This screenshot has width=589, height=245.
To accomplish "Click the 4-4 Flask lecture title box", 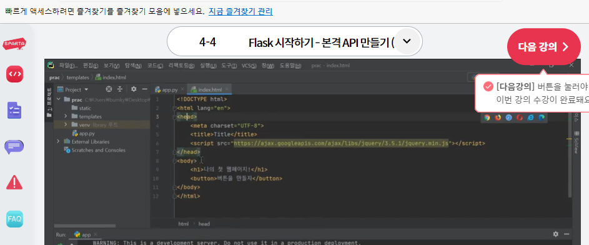I will (x=295, y=41).
